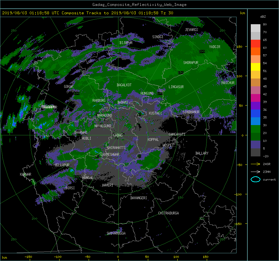Pick the dark green 10–20 dBZ swatch
The image size is (279, 261).
coord(255,137)
